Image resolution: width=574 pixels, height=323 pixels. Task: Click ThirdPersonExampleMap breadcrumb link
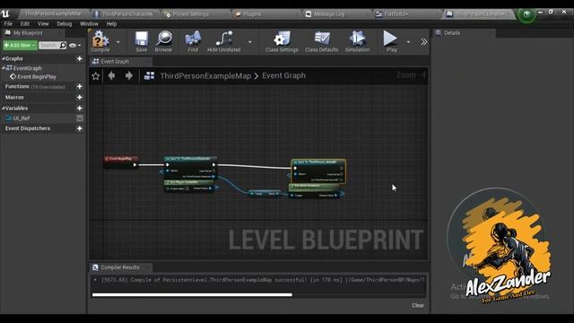coord(205,75)
